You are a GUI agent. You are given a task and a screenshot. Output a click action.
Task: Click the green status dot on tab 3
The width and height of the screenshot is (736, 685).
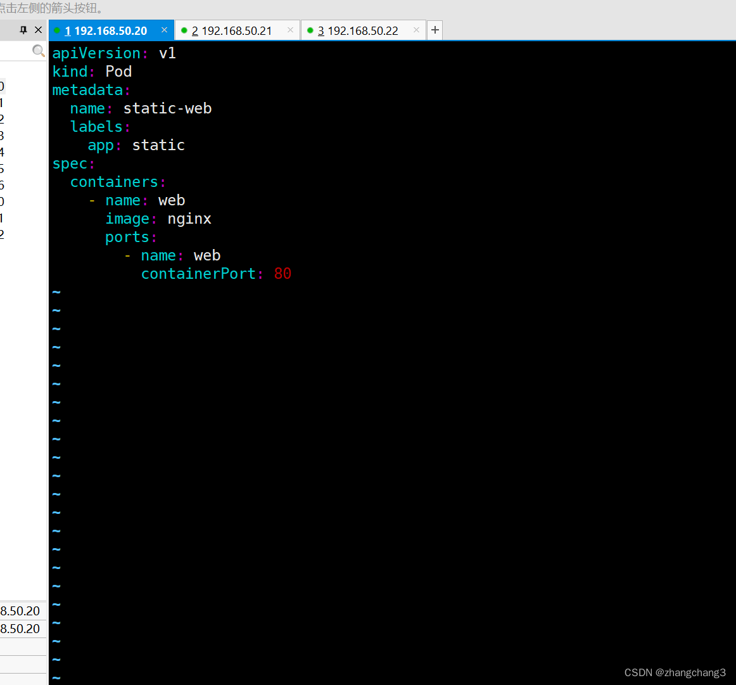coord(310,30)
